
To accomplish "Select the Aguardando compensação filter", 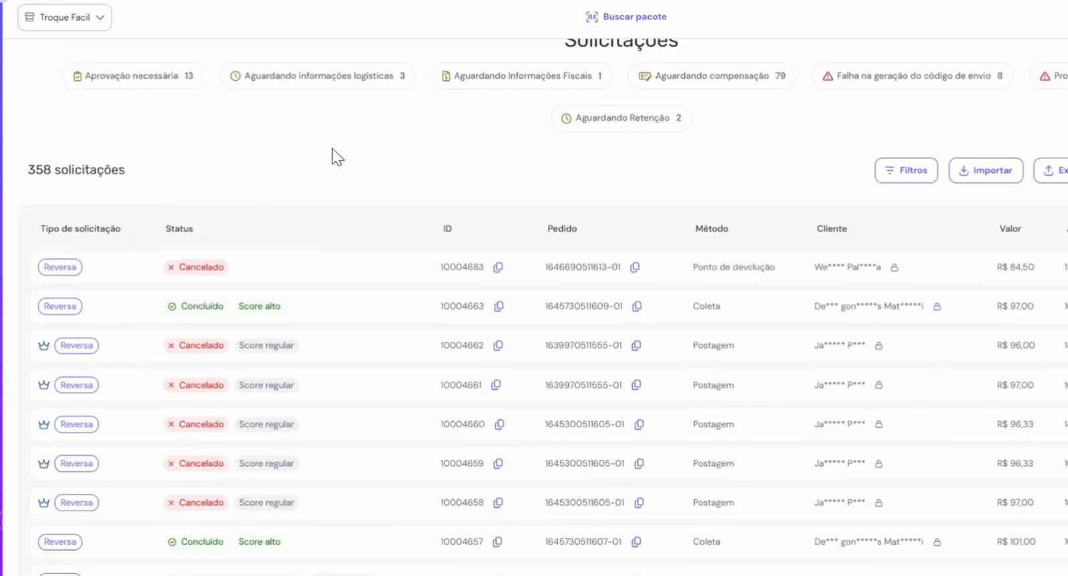I will 712,76.
